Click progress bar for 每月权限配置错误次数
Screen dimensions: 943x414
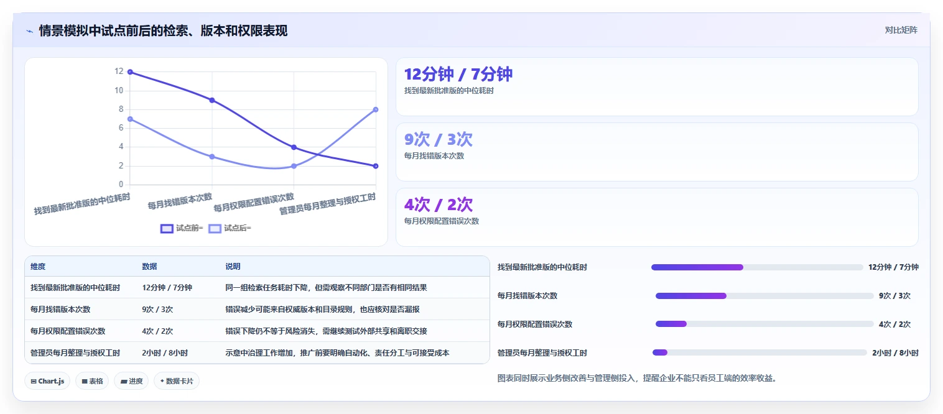764,324
